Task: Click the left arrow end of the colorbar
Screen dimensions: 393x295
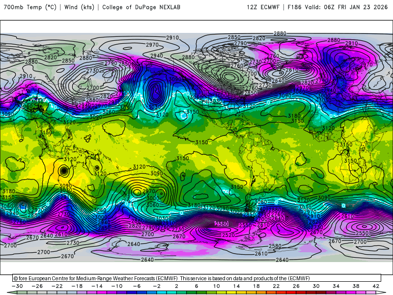Action: coord(11,293)
